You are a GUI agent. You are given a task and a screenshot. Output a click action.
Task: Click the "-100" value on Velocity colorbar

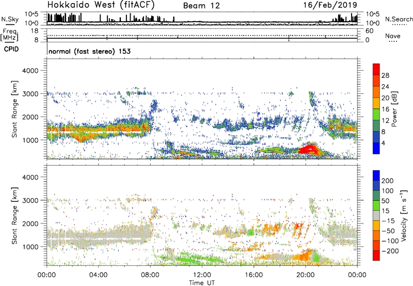(x=390, y=241)
